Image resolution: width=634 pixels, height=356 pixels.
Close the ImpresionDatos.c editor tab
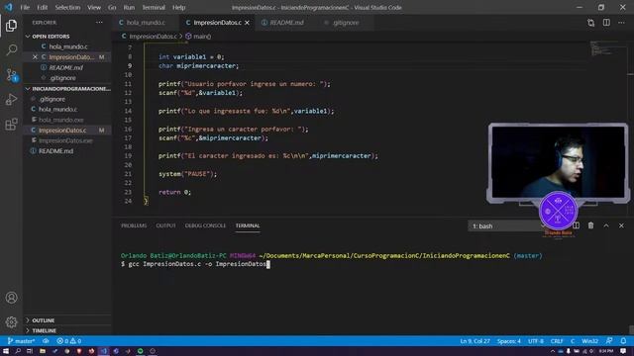point(247,23)
